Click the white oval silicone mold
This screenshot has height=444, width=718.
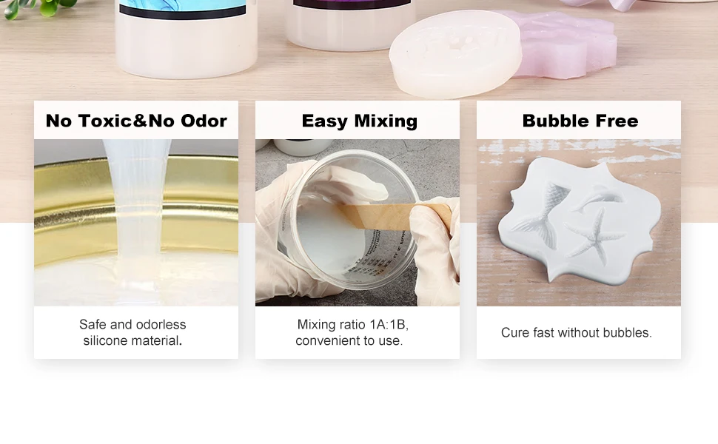coord(455,54)
